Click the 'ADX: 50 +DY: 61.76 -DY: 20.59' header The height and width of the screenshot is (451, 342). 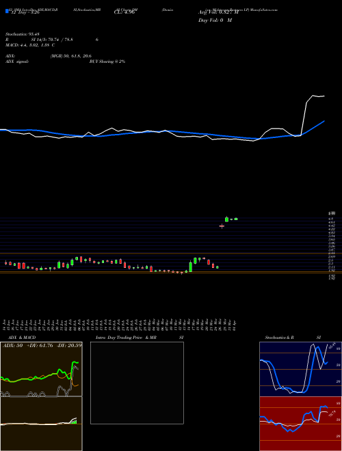pos(42,346)
